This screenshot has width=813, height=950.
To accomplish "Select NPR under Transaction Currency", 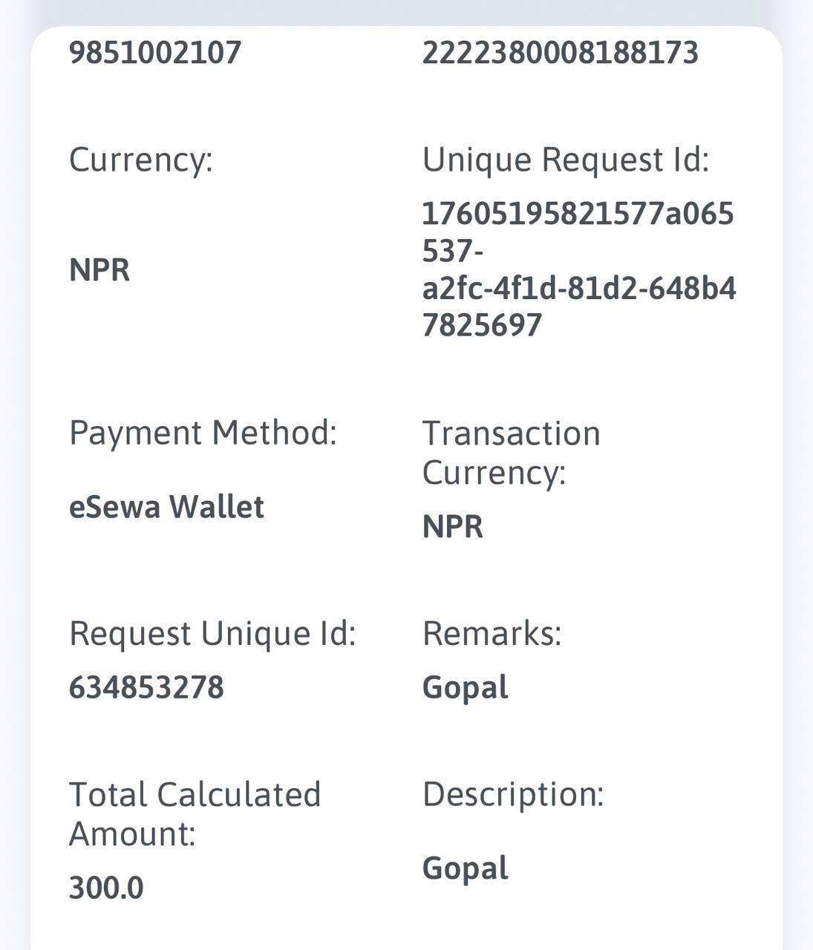I will click(452, 527).
